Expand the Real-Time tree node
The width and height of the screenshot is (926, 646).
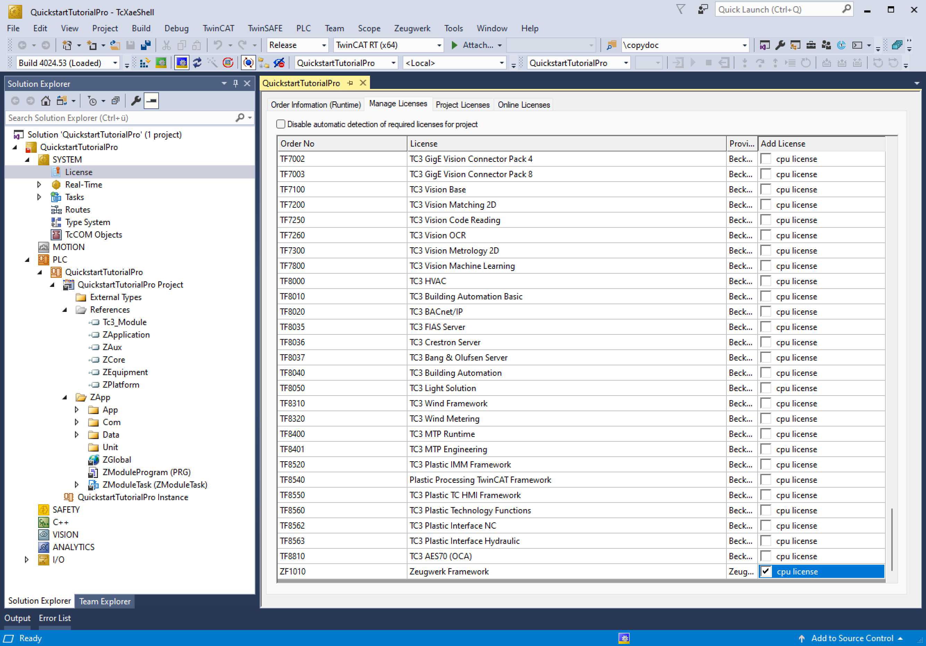39,184
